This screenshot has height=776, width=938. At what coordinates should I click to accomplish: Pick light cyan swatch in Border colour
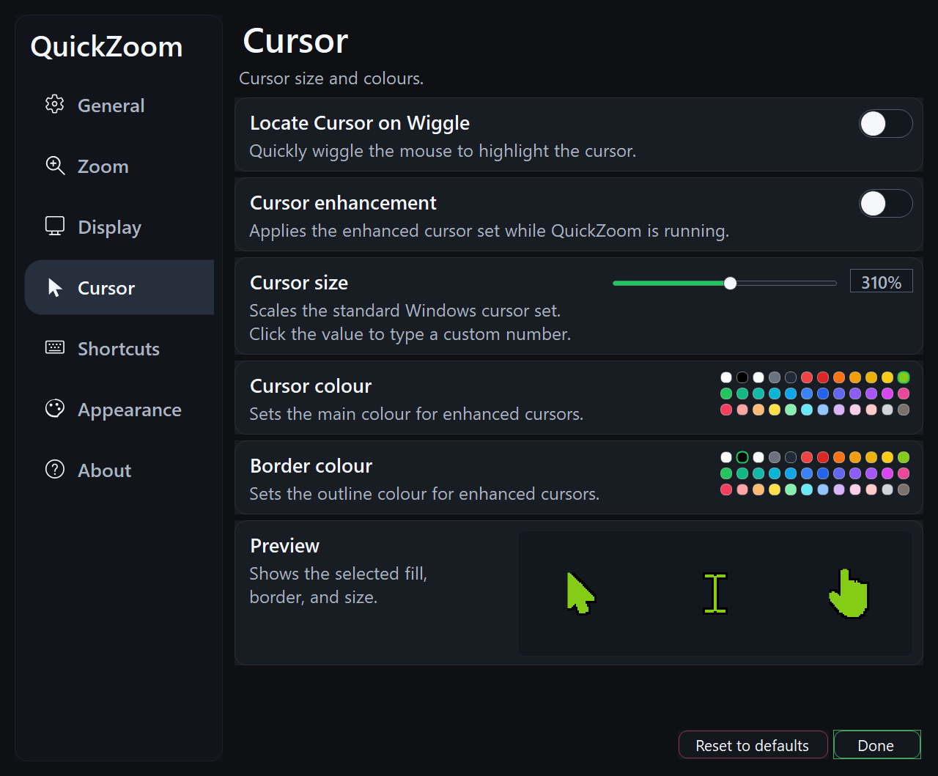(807, 489)
